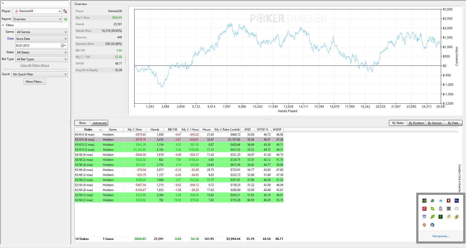
Task: Sort by the Game column header
Action: 113,130
